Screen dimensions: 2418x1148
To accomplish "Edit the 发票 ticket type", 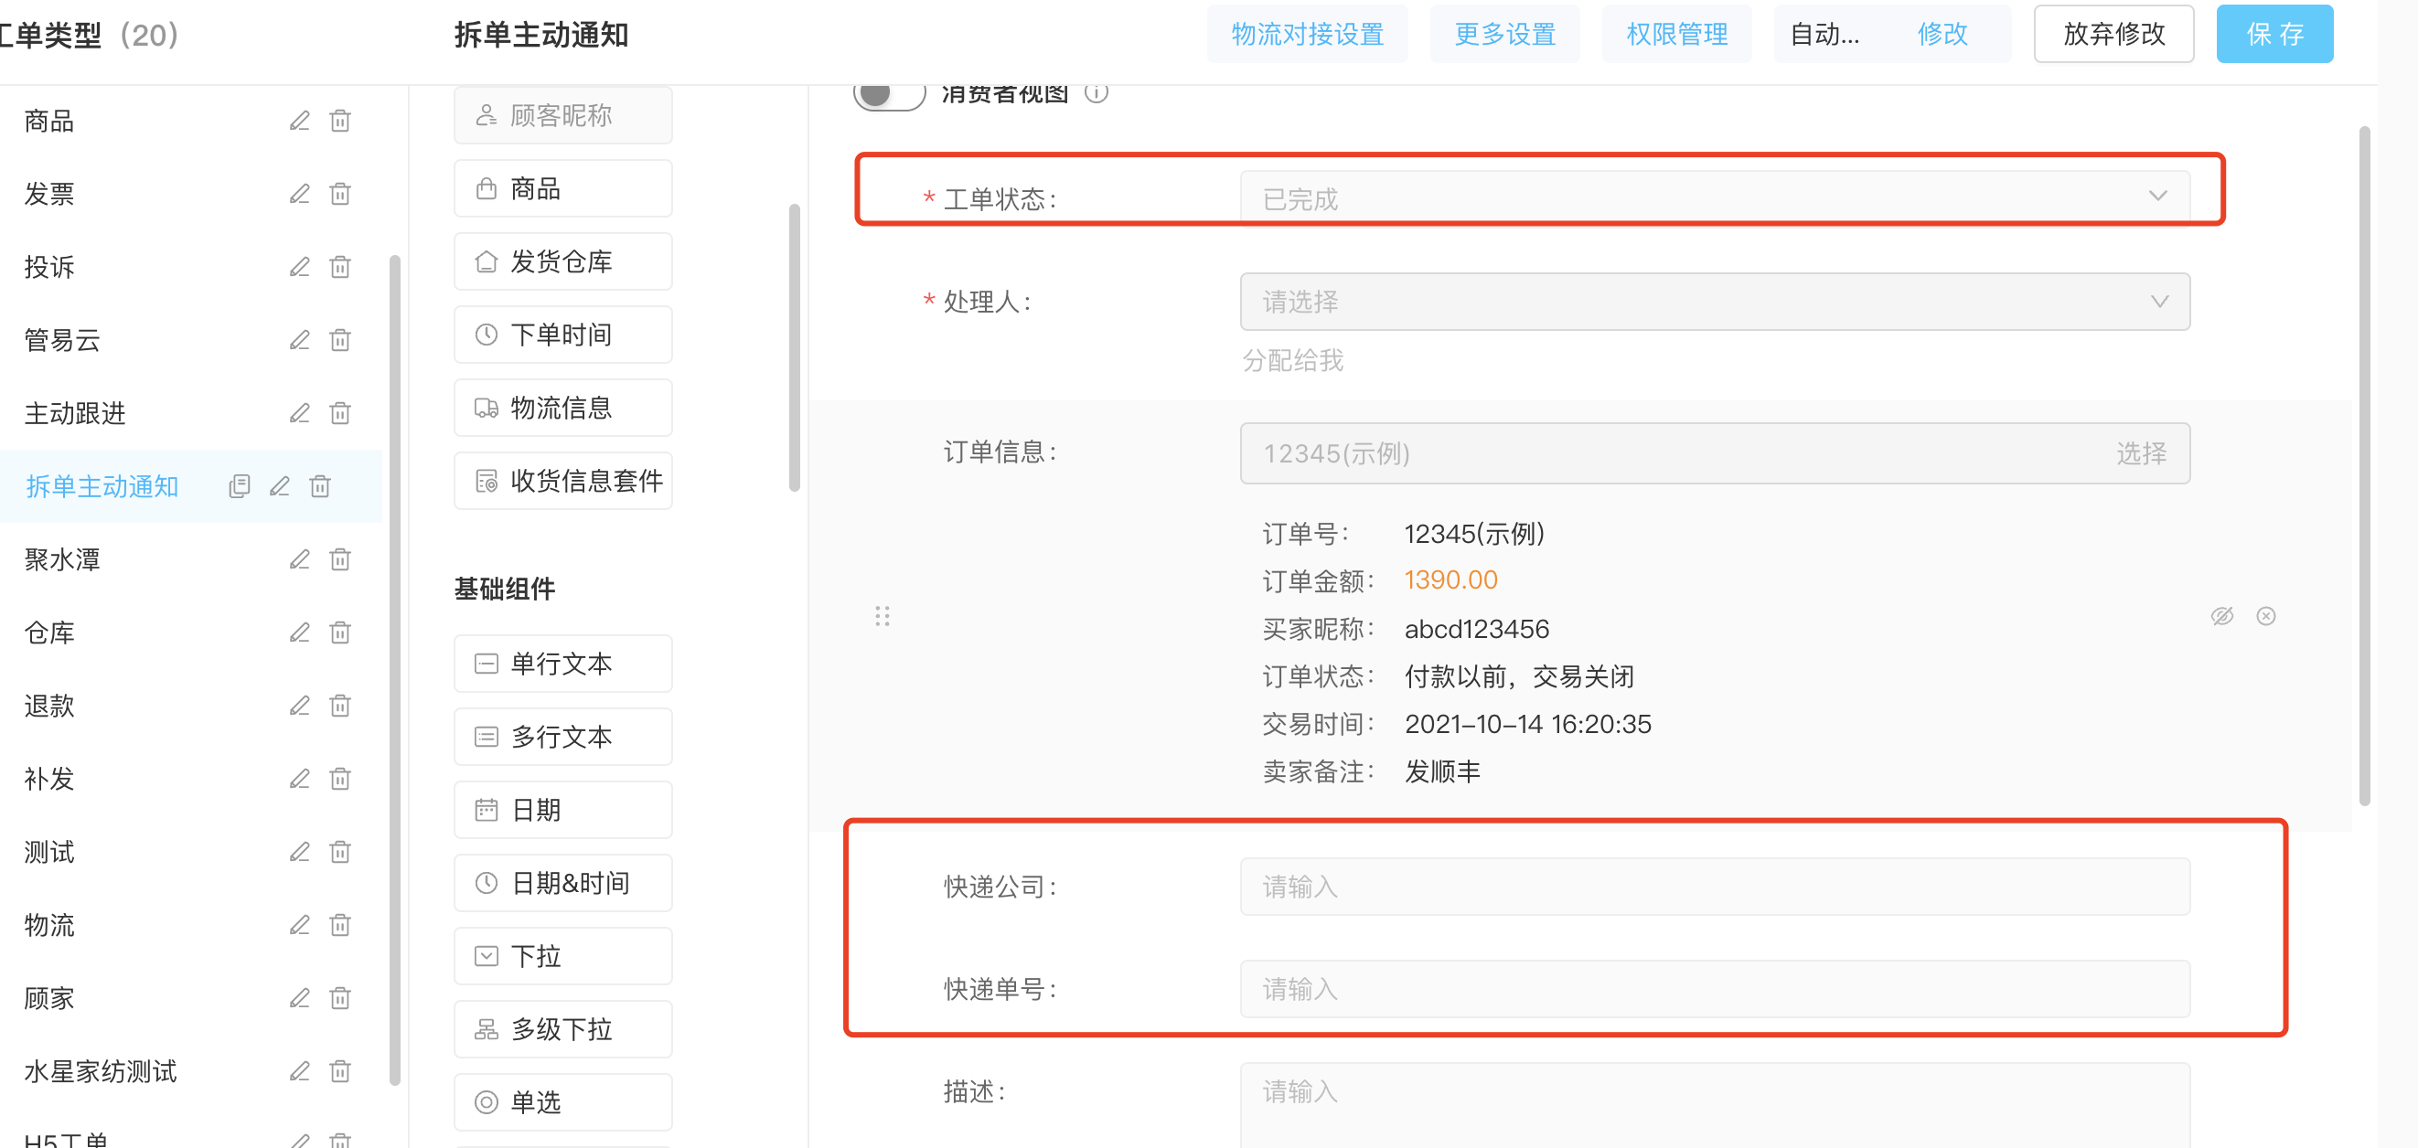I will [299, 194].
